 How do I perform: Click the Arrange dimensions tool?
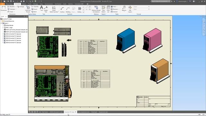point(21,6)
